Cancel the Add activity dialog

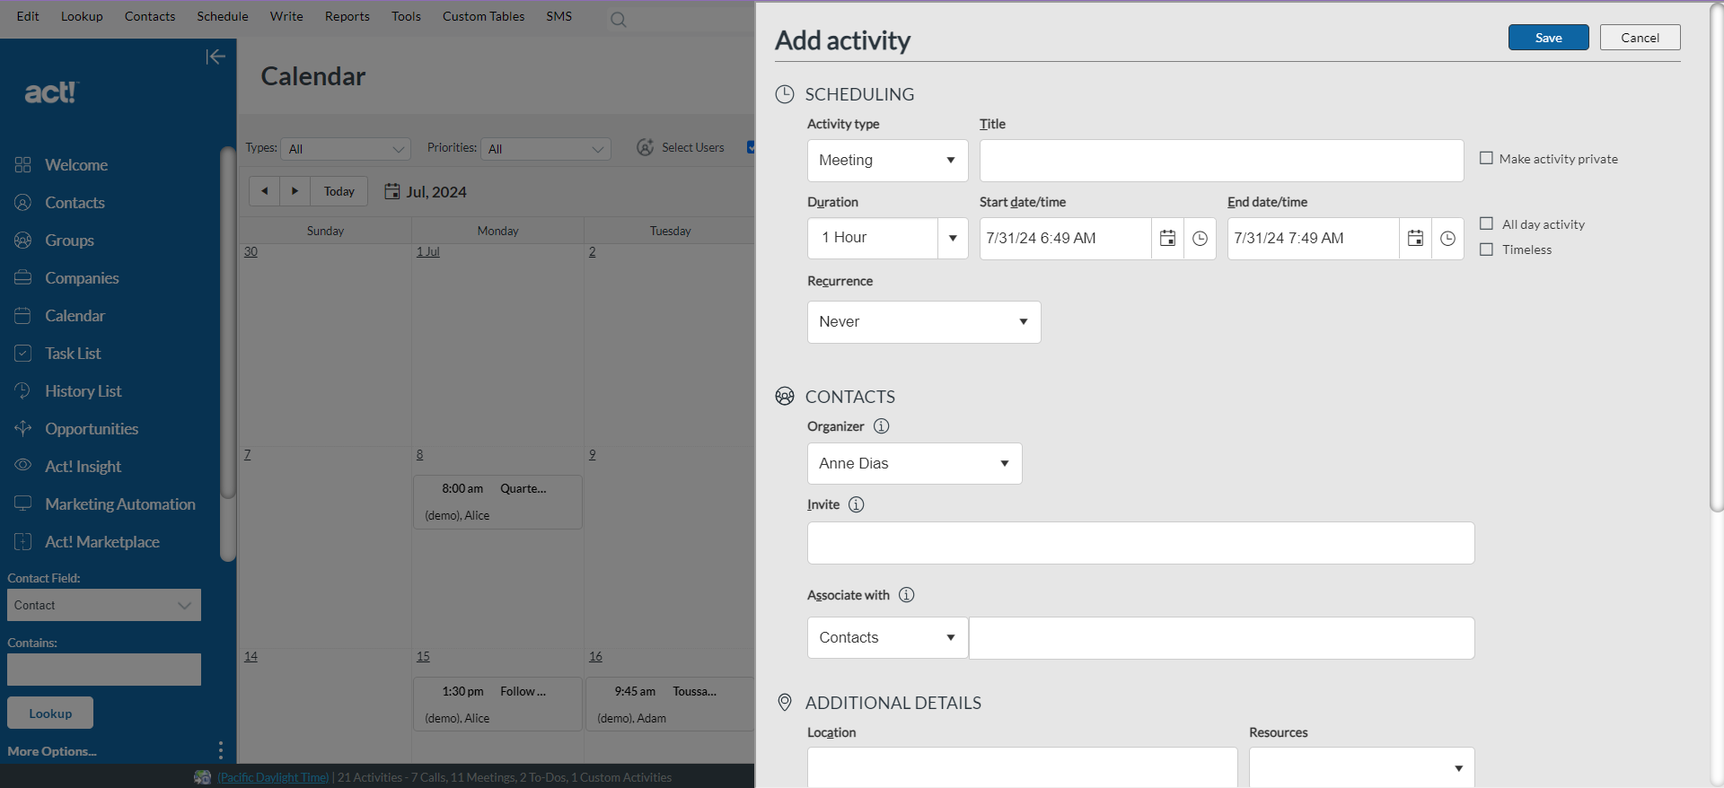click(x=1640, y=38)
